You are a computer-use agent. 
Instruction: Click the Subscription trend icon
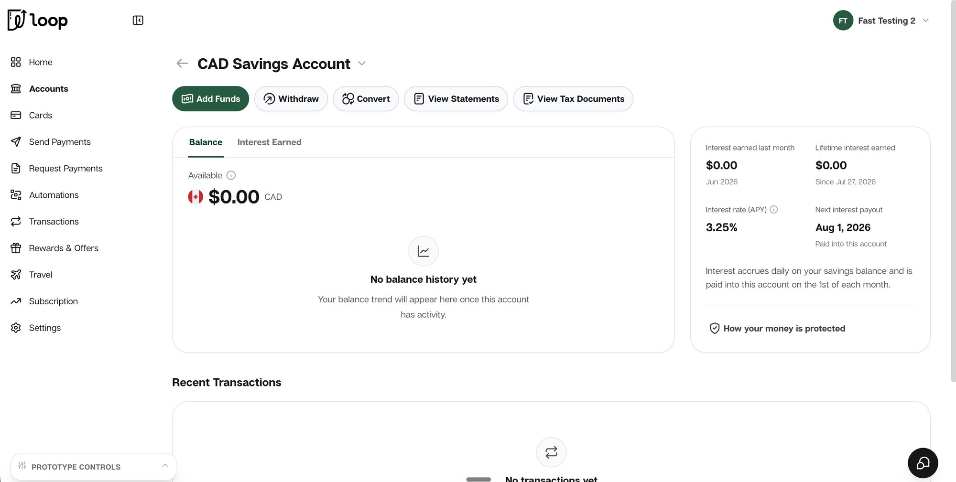[x=16, y=301]
